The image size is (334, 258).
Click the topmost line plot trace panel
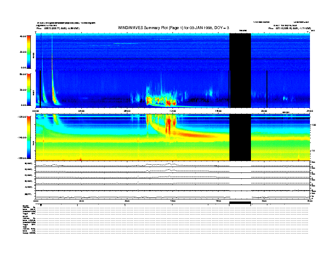point(173,164)
